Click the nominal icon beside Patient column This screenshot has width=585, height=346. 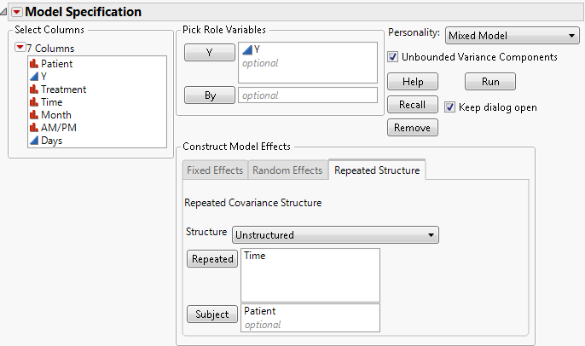coord(34,64)
